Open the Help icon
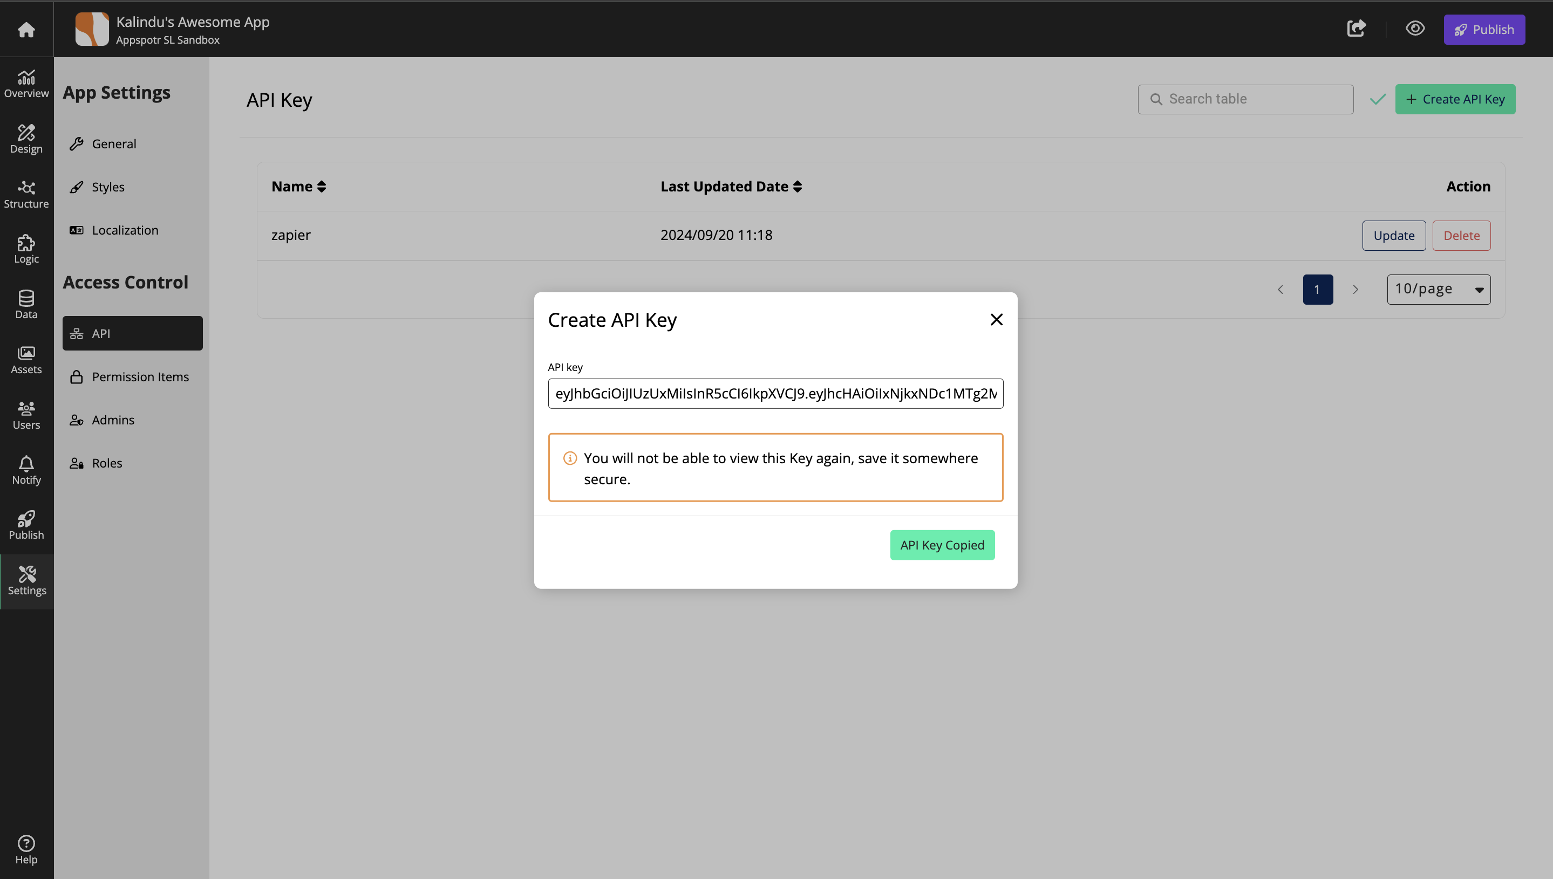The image size is (1553, 879). 26,850
